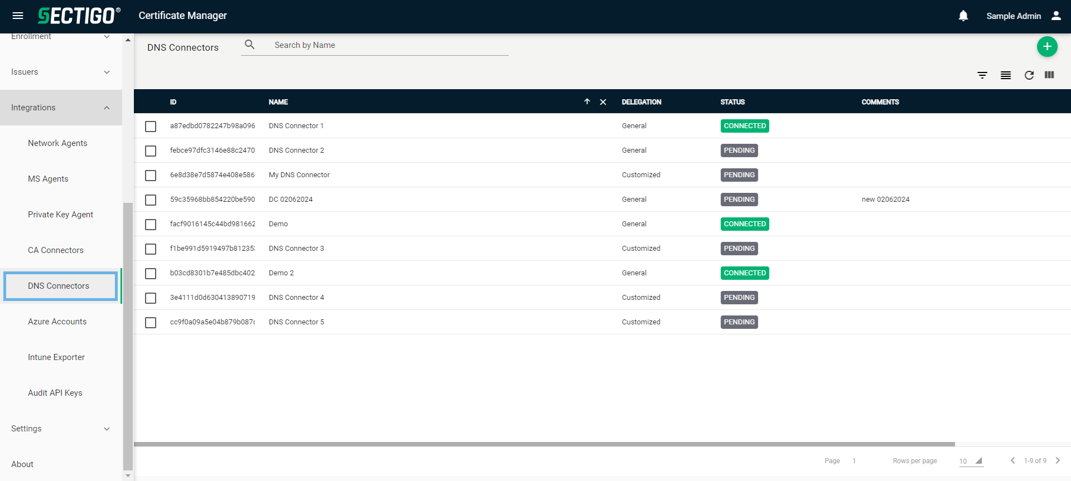
Task: Refresh the DNS connectors table
Action: point(1029,75)
